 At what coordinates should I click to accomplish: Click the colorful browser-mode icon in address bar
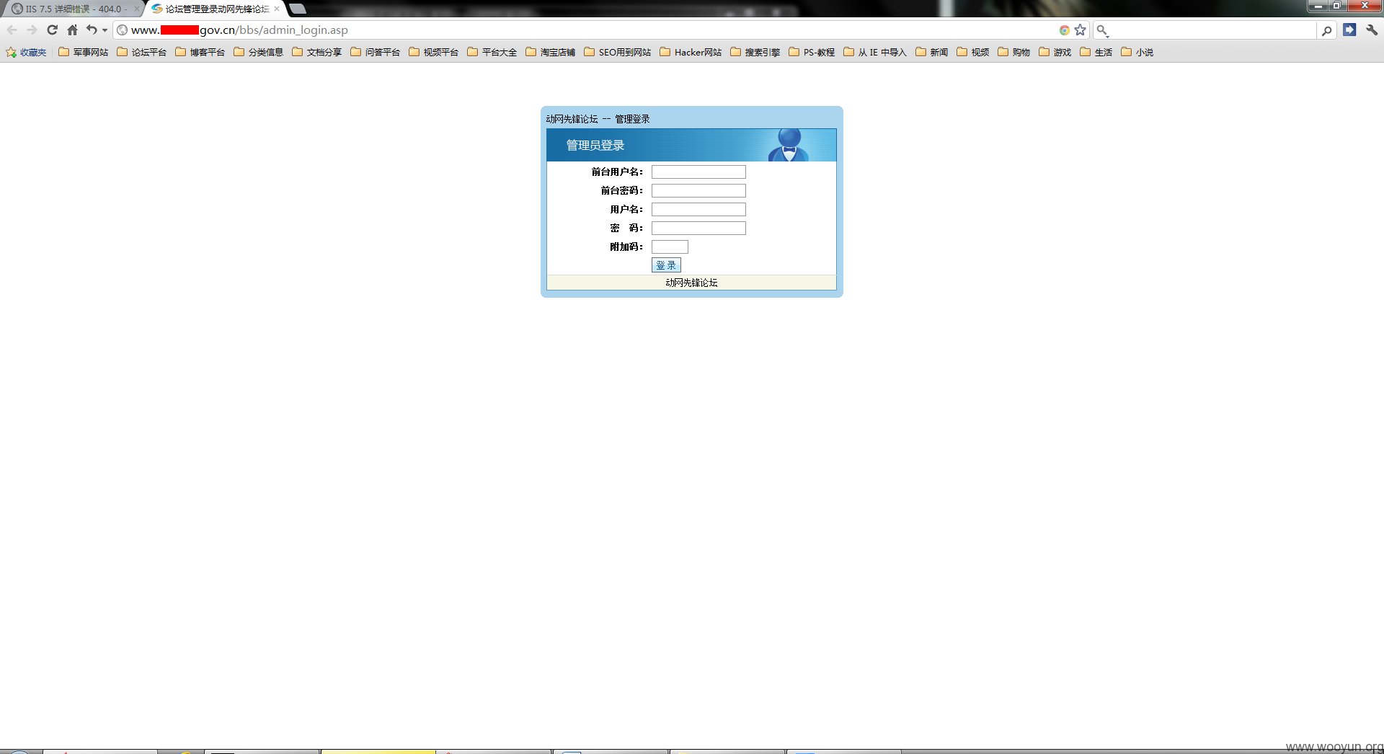pyautogui.click(x=1064, y=30)
